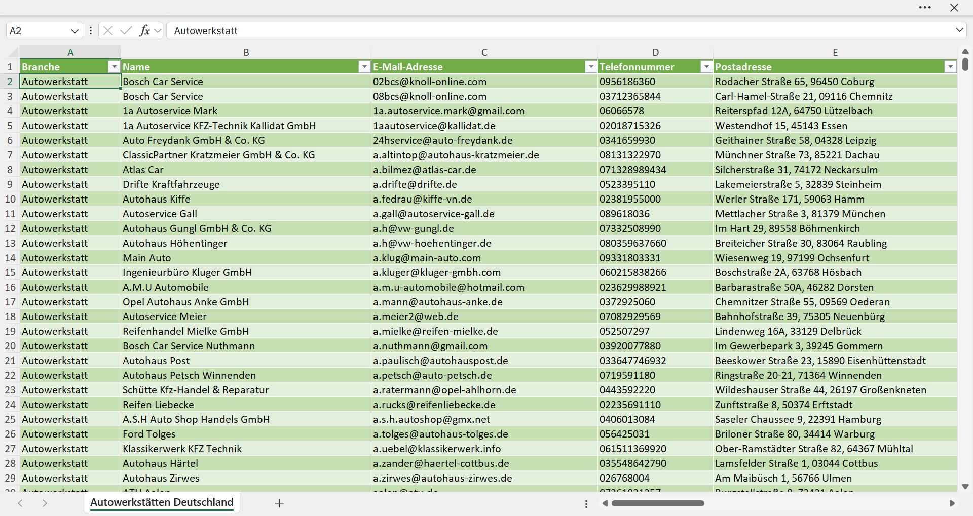Select email a.s.h.autoshop@gmx.net
The height and width of the screenshot is (516, 973).
pos(484,419)
